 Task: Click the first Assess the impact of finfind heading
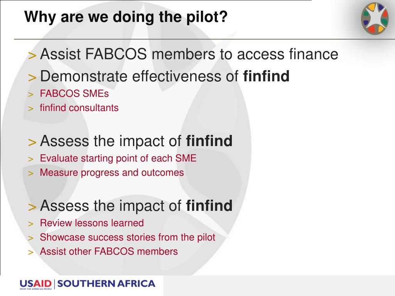(136, 141)
